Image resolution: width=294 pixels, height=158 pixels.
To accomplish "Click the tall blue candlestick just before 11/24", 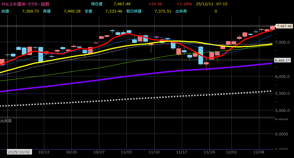I will [x=201, y=55].
